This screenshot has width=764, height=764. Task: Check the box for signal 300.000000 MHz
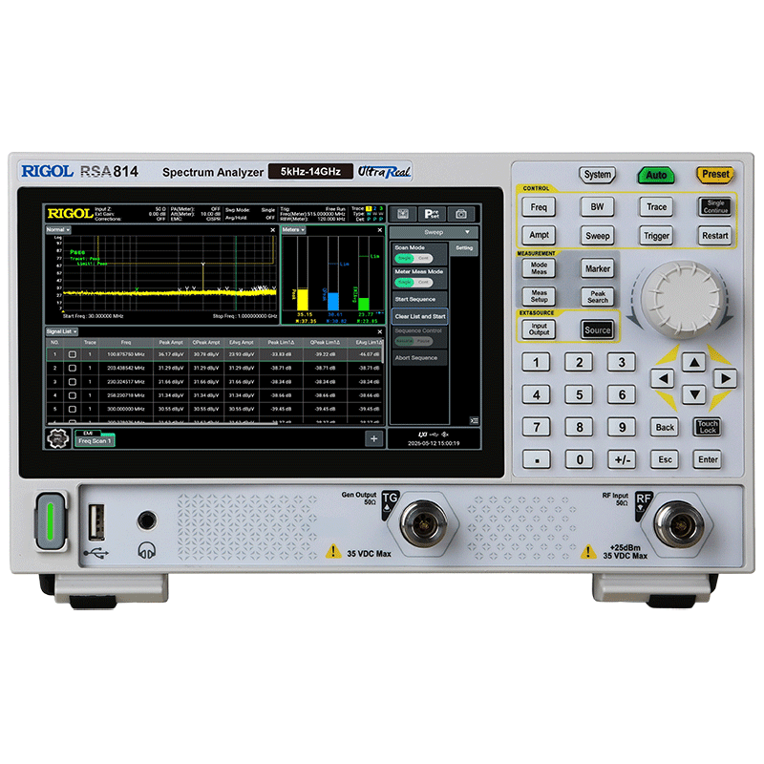[73, 409]
